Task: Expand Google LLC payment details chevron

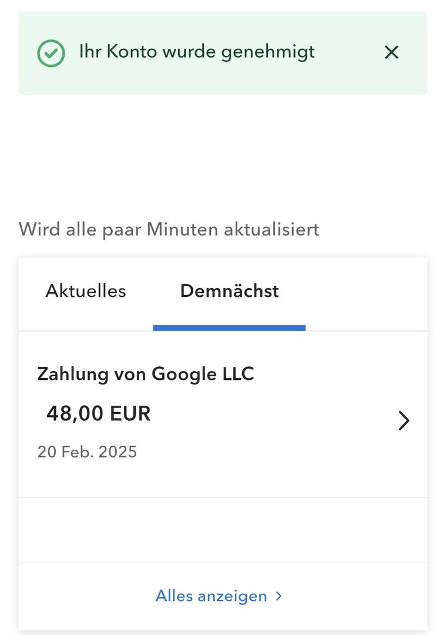Action: [403, 421]
